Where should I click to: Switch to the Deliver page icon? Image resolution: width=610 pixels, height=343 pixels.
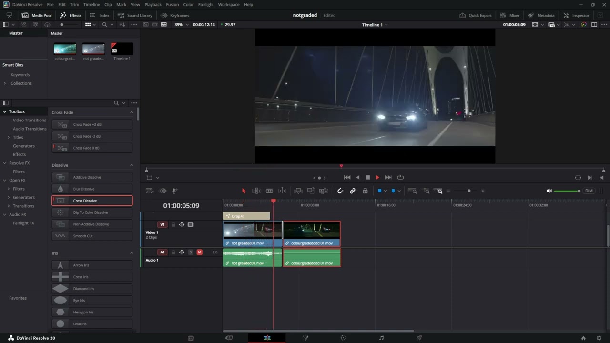click(x=419, y=338)
